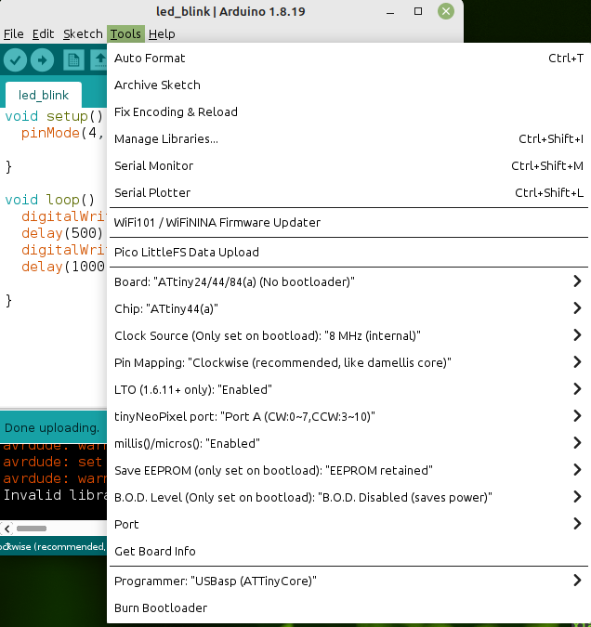The height and width of the screenshot is (627, 591).
Task: Click the bottom status bar board info
Action: pyautogui.click(x=53, y=546)
